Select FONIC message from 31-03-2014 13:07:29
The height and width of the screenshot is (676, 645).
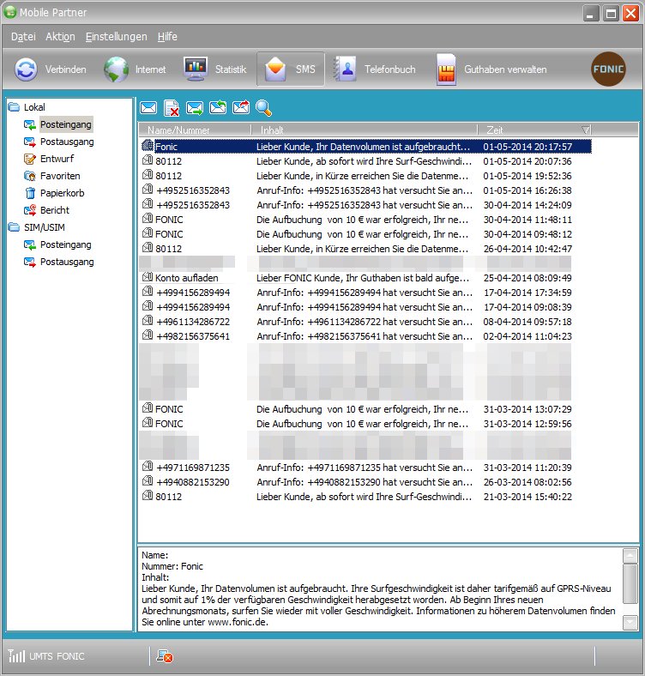(x=365, y=409)
